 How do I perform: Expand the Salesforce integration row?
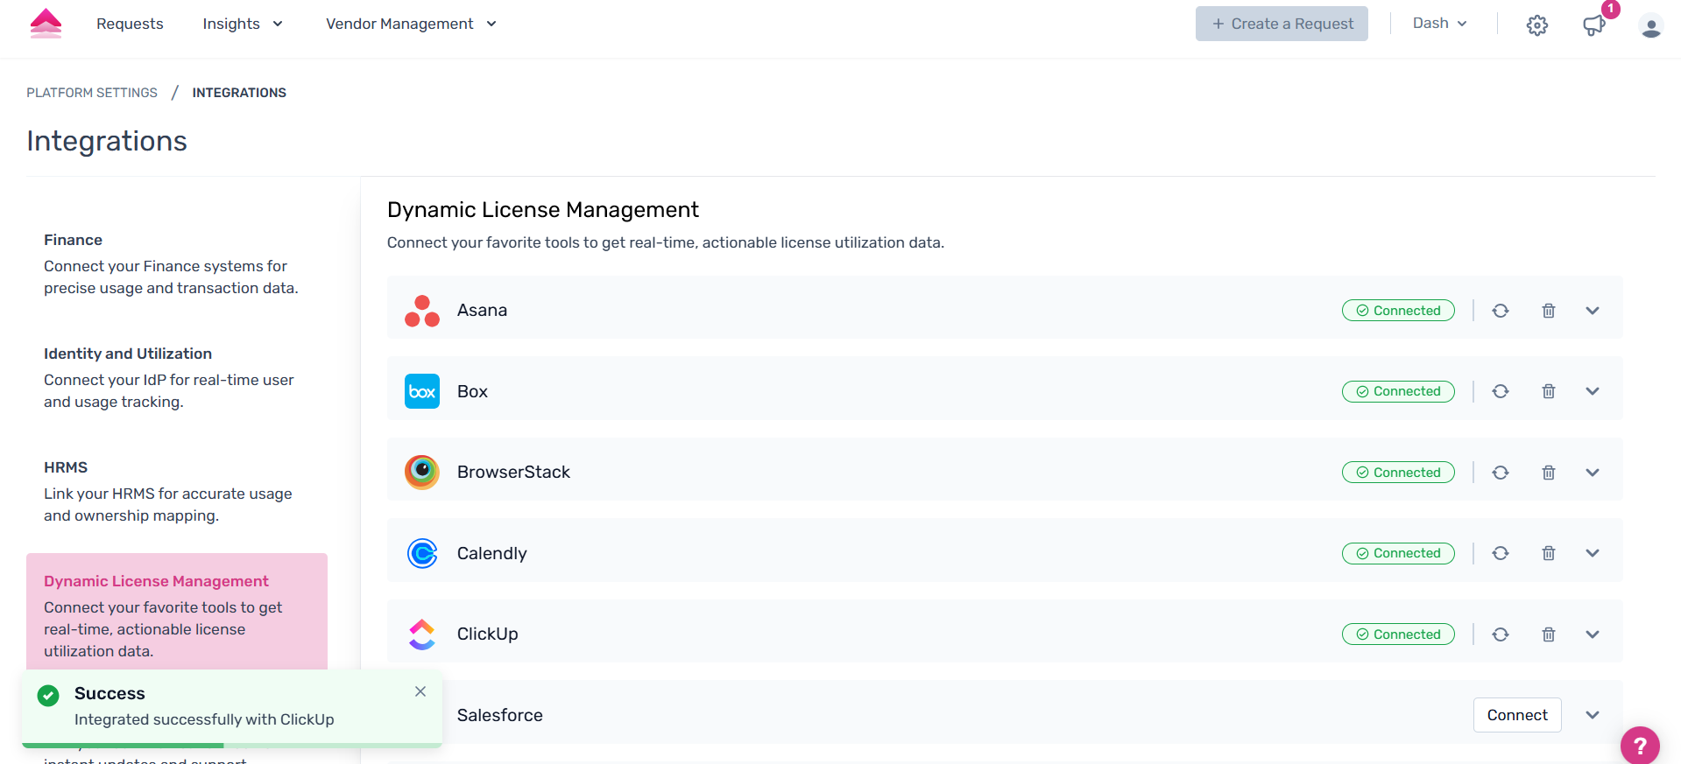point(1593,715)
